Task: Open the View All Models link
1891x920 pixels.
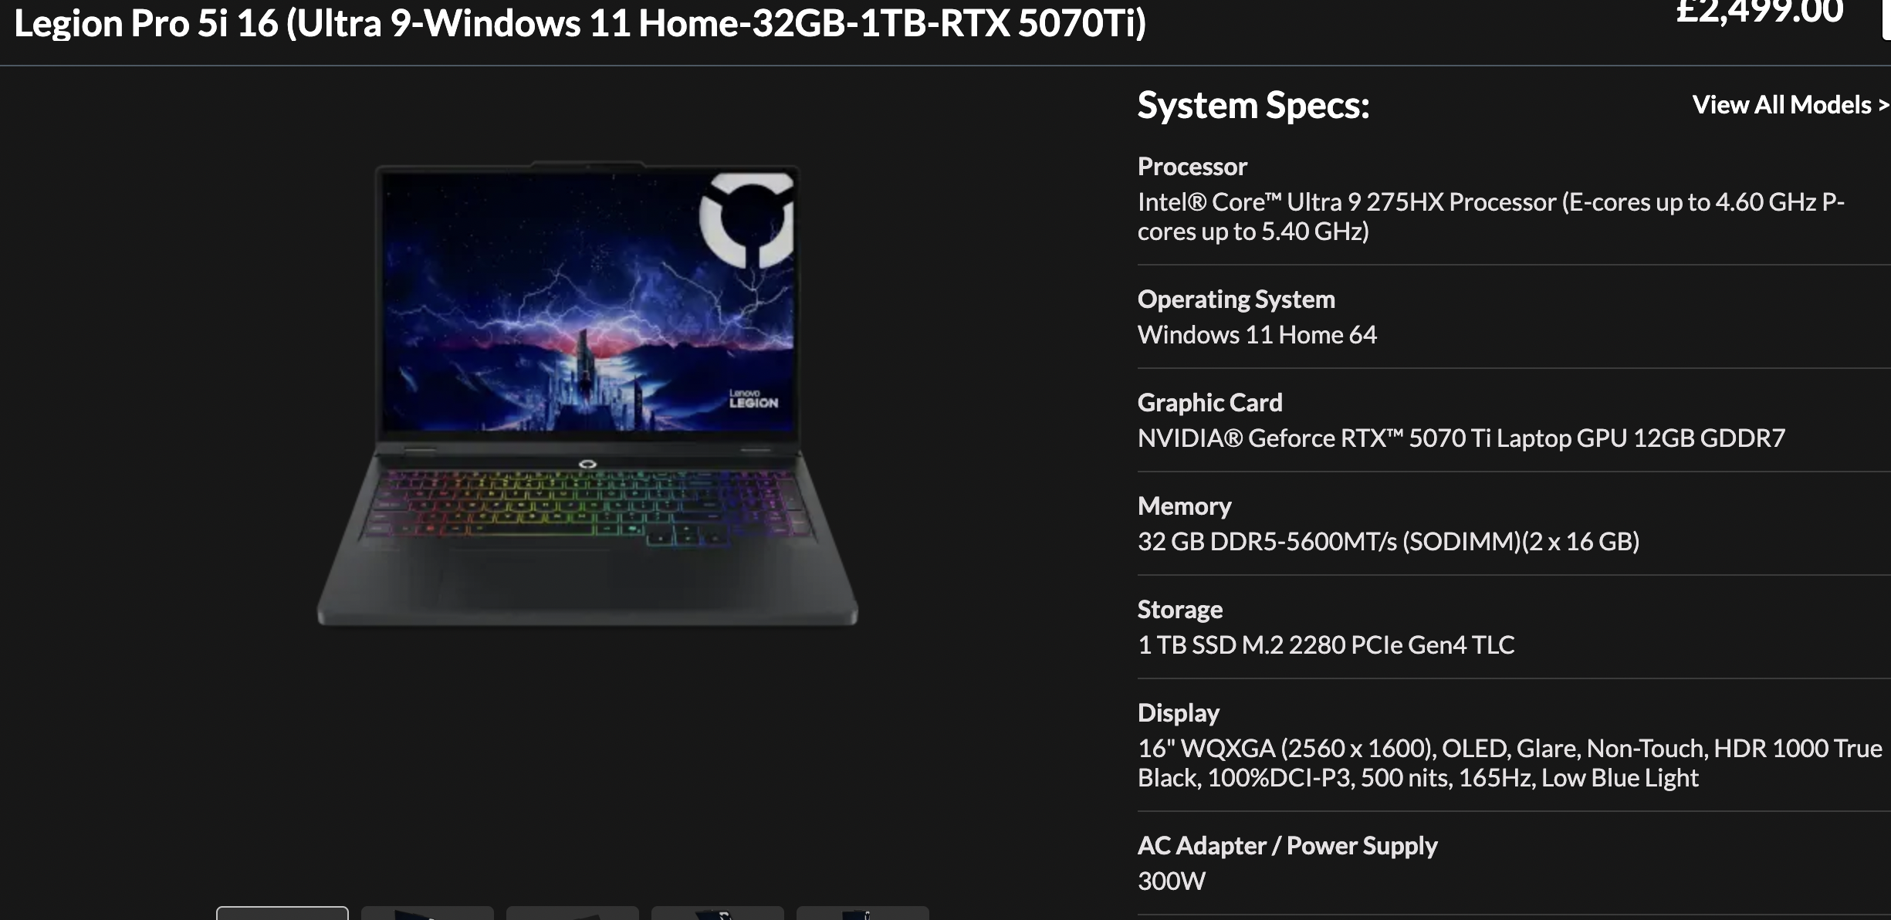Action: 1791,105
